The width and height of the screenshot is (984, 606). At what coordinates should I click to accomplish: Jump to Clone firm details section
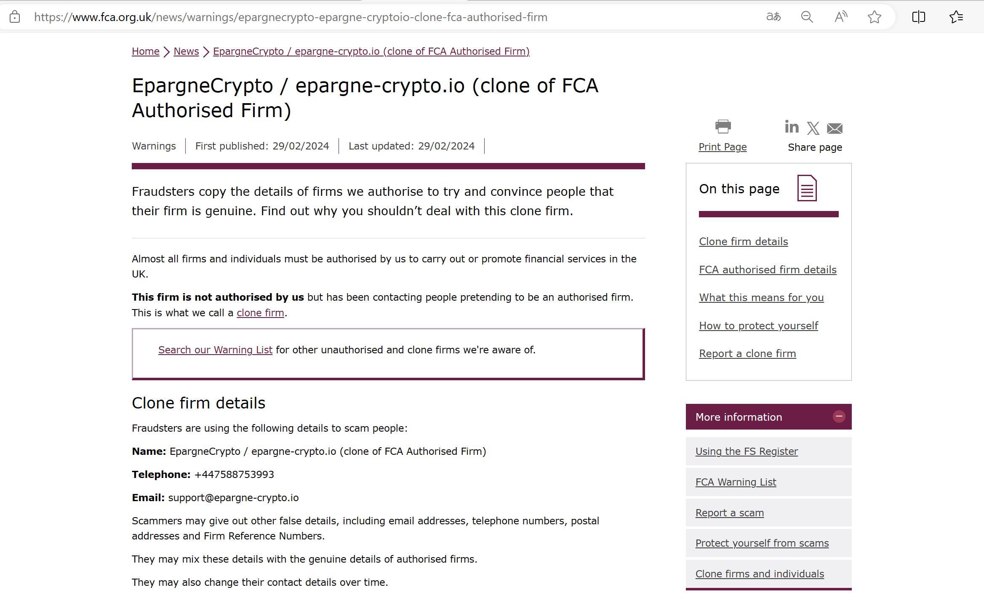743,242
